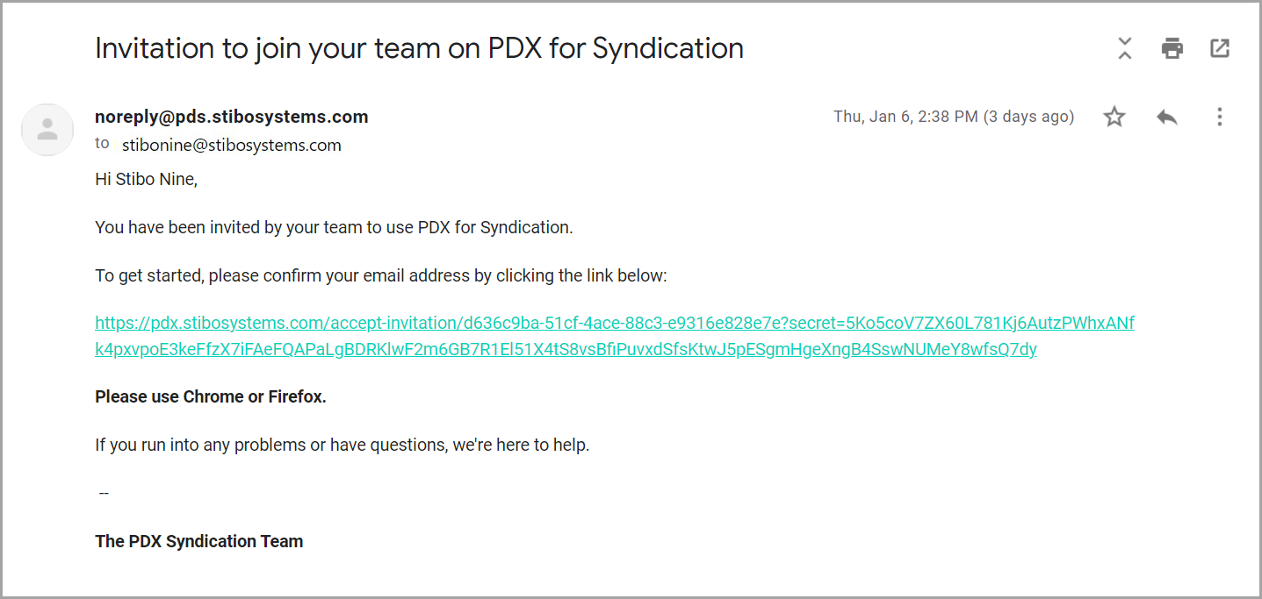This screenshot has height=599, width=1262.
Task: Click the 'invited by your team' sentence
Action: click(x=333, y=227)
